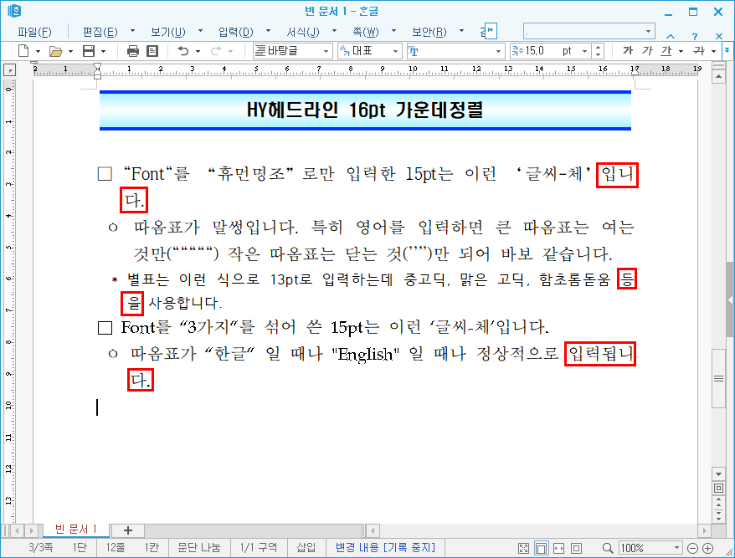Open strikethrough style dropdown arrow
Image resolution: width=735 pixels, height=558 pixels.
[x=713, y=51]
